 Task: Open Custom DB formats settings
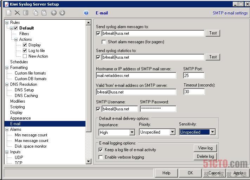point(31,79)
